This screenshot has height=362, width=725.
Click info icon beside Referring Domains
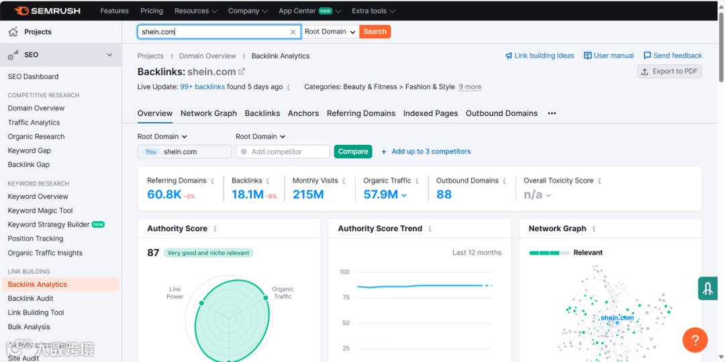click(x=212, y=181)
